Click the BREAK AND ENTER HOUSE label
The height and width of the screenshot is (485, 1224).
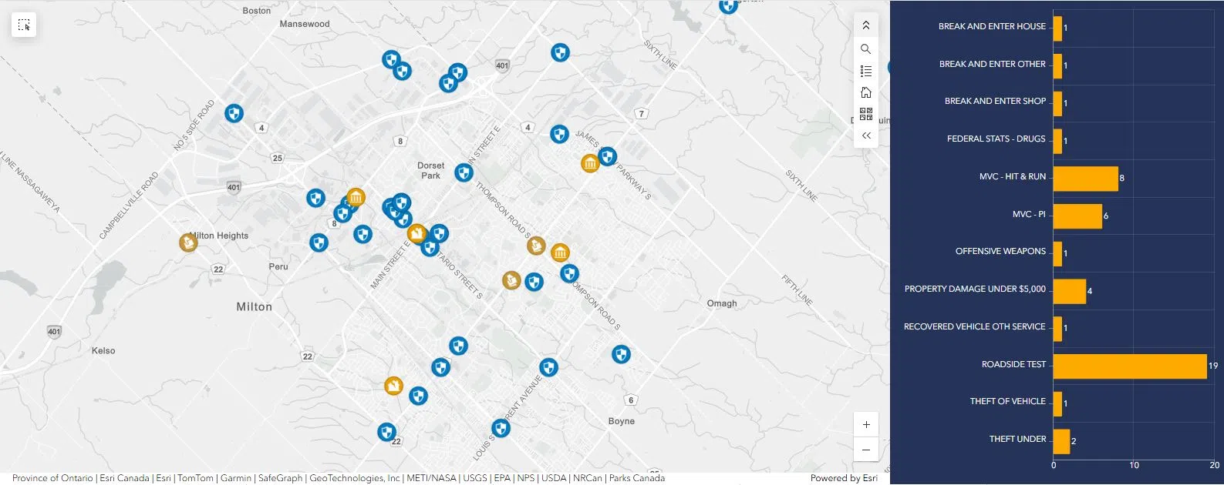click(992, 26)
